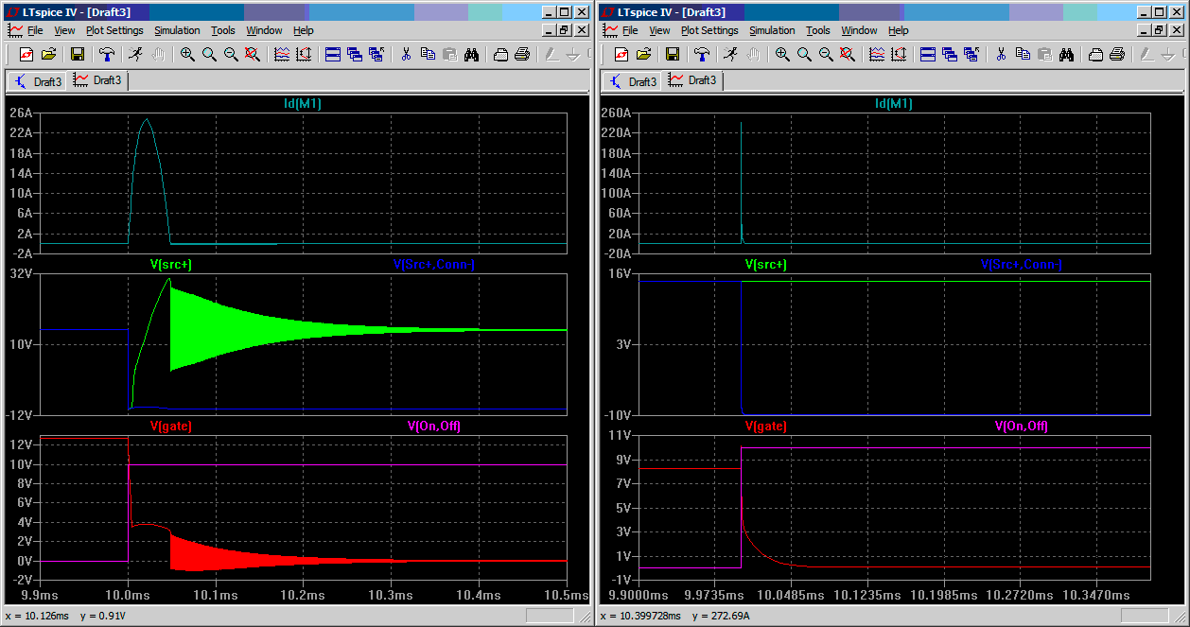Select waveform Draft3 tab in right window
Viewport: 1190px width, 627px height.
693,80
